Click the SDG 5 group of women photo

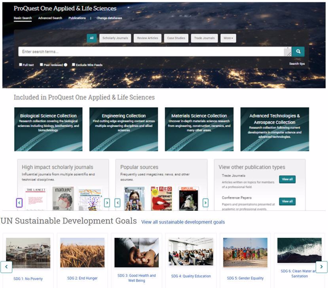(x=245, y=253)
